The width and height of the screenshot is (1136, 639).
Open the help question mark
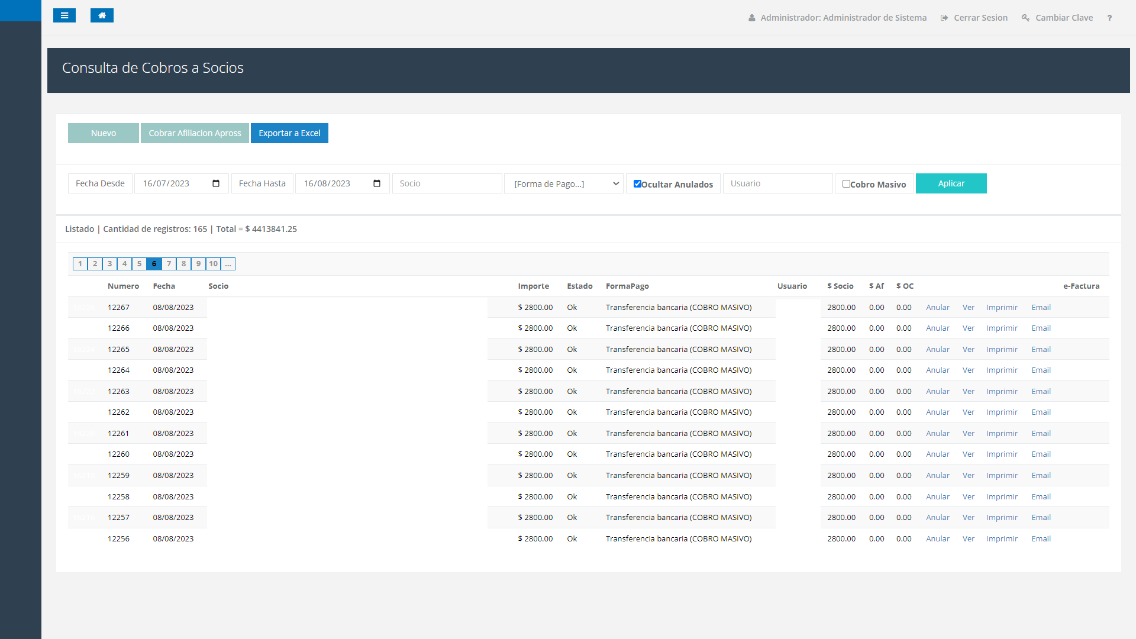point(1109,18)
